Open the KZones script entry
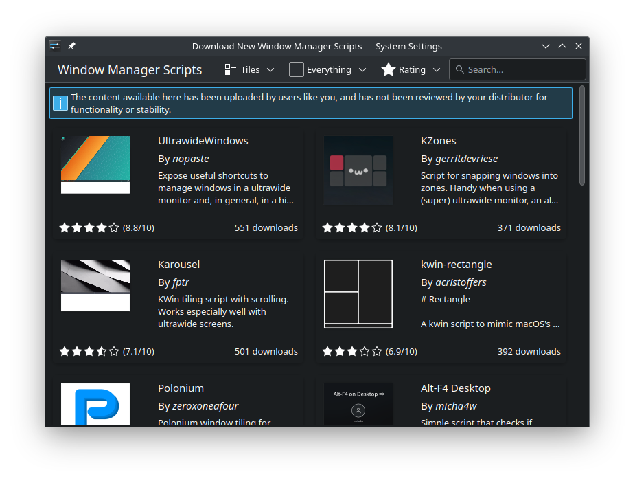Image resolution: width=635 pixels, height=481 pixels. 439,140
